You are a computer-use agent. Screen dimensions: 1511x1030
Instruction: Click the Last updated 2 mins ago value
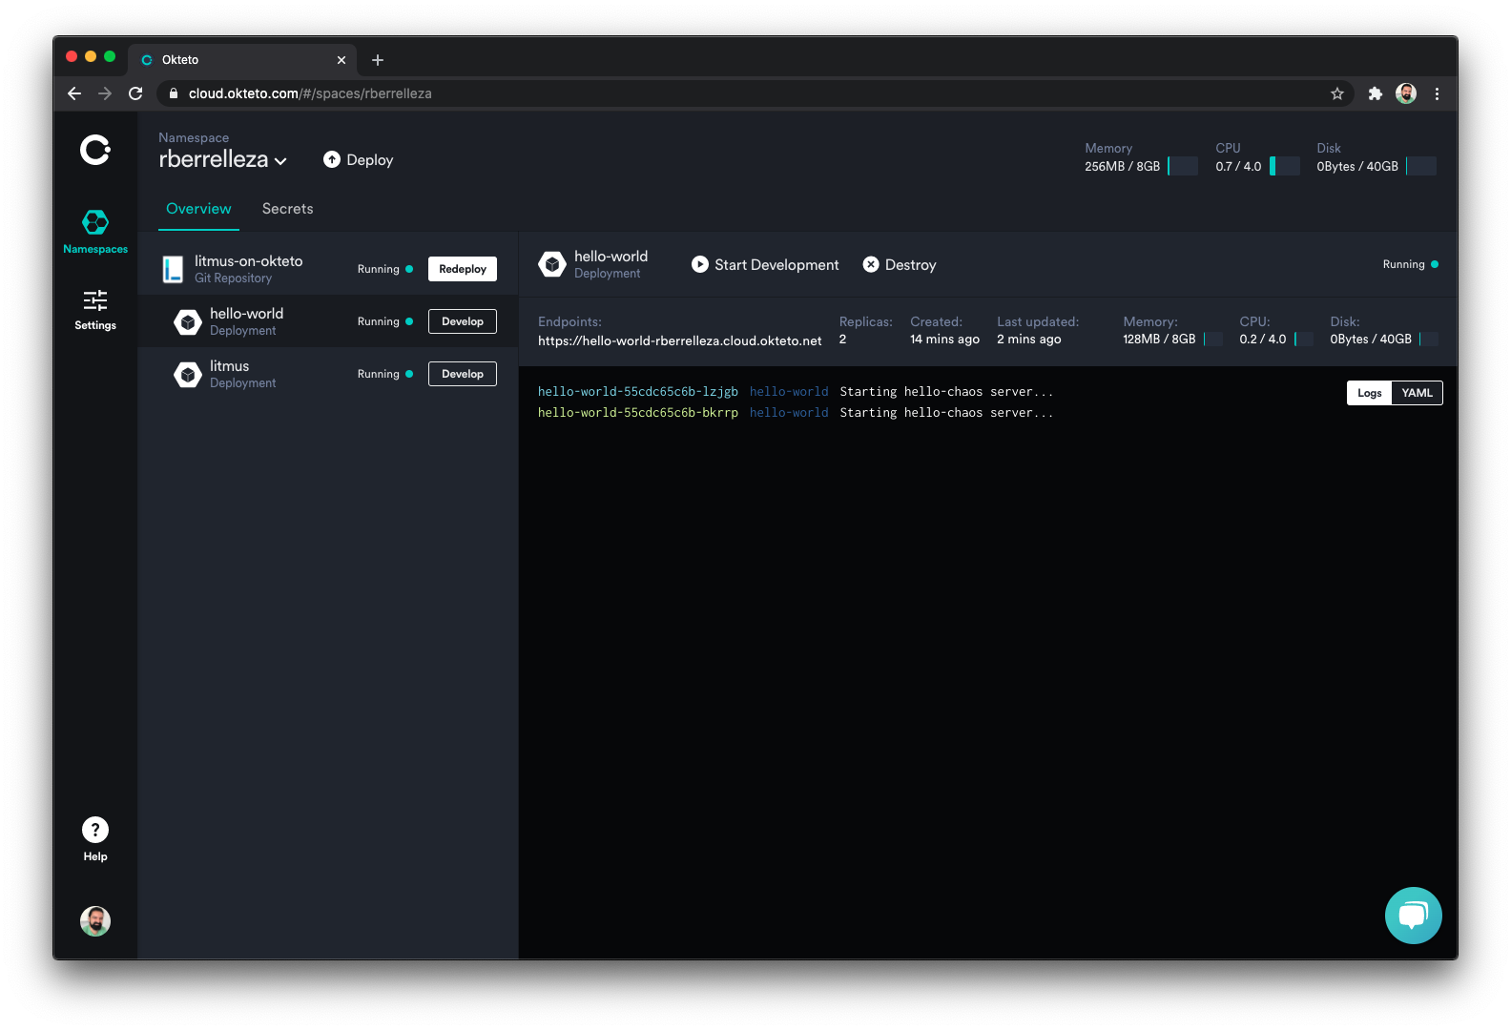point(1029,340)
